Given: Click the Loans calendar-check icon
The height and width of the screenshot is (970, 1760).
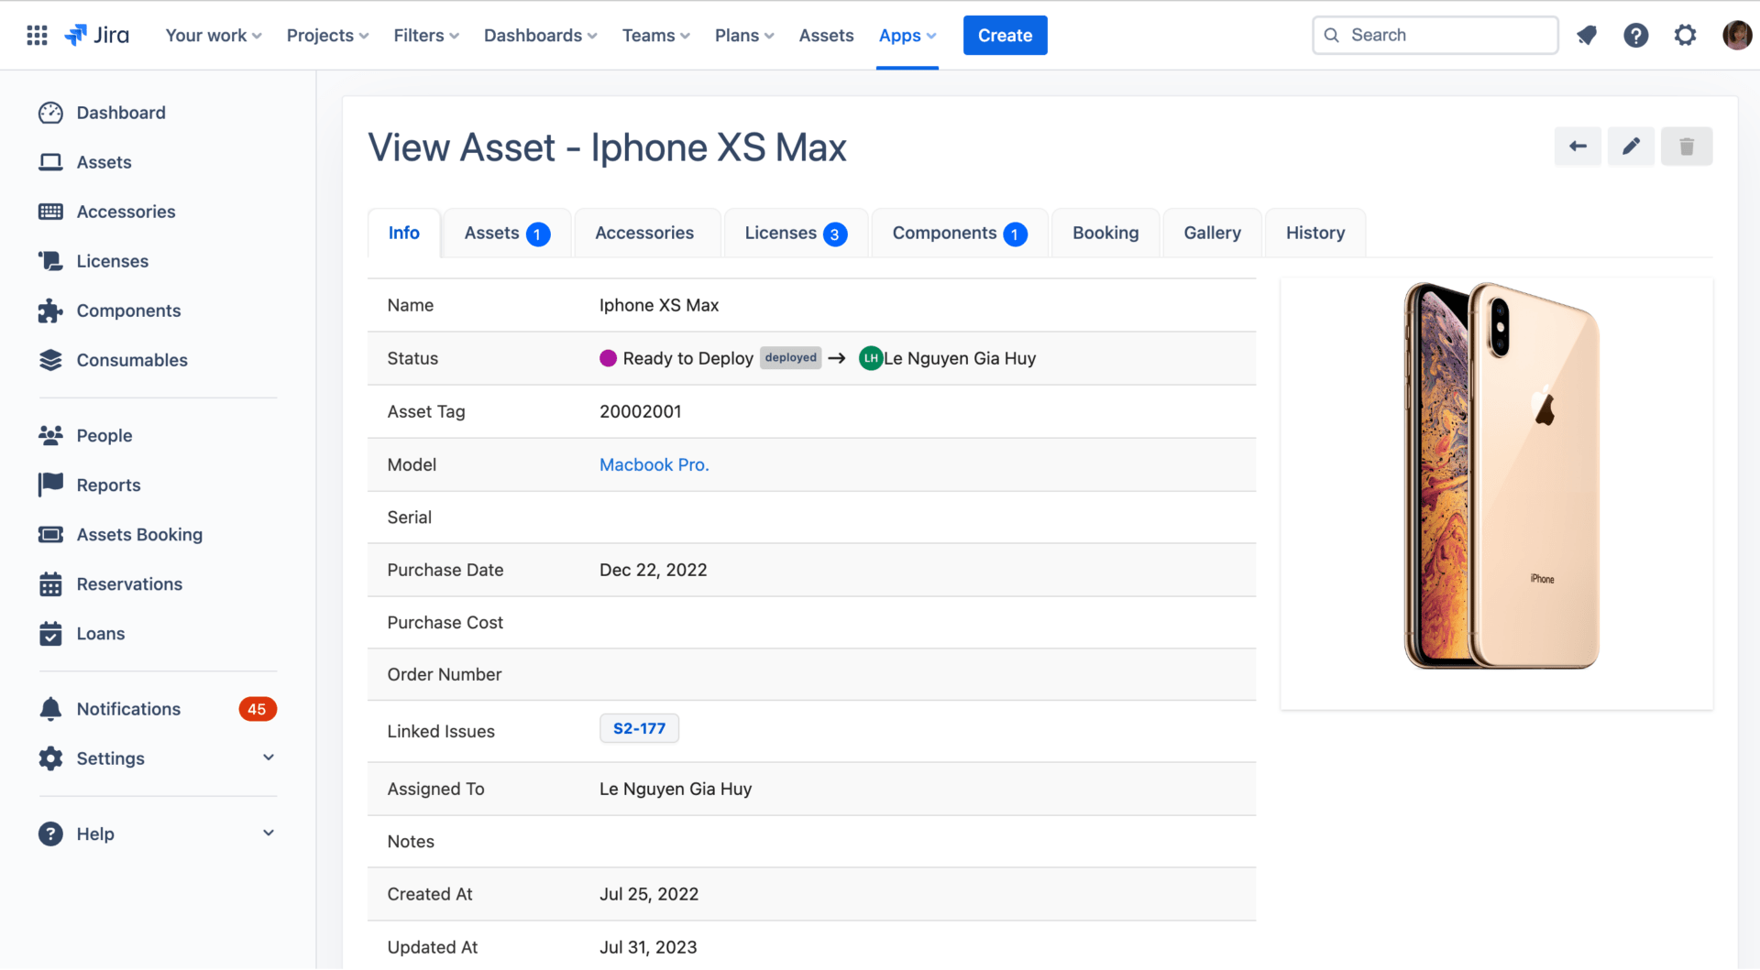Looking at the screenshot, I should click(50, 633).
